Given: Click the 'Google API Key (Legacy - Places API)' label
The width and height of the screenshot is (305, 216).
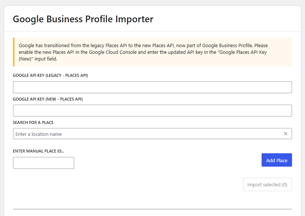Looking at the screenshot, I should tap(50, 75).
